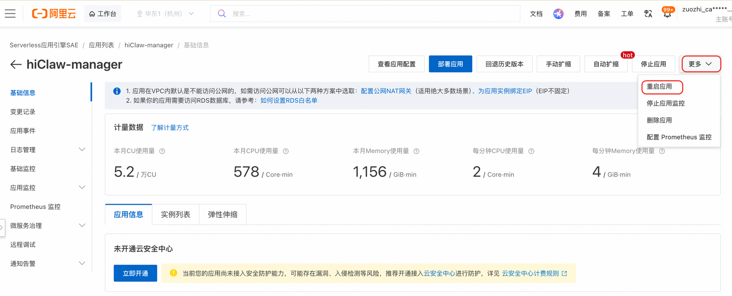Click the 停止应用 button
This screenshot has height=296, width=732.
click(x=654, y=64)
